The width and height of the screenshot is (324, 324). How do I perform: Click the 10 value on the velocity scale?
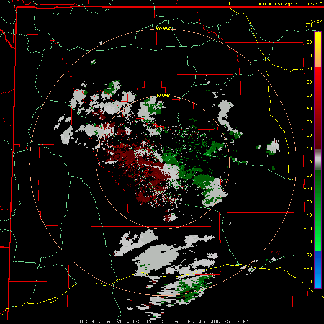point(309,149)
